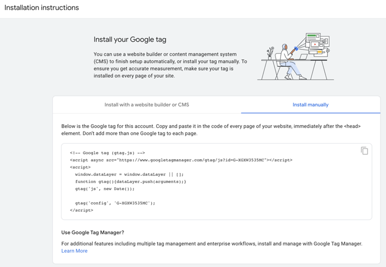Viewport: 386px width, 267px height.
Task: Click the paragraph about website builder or CMS
Action: (x=171, y=65)
